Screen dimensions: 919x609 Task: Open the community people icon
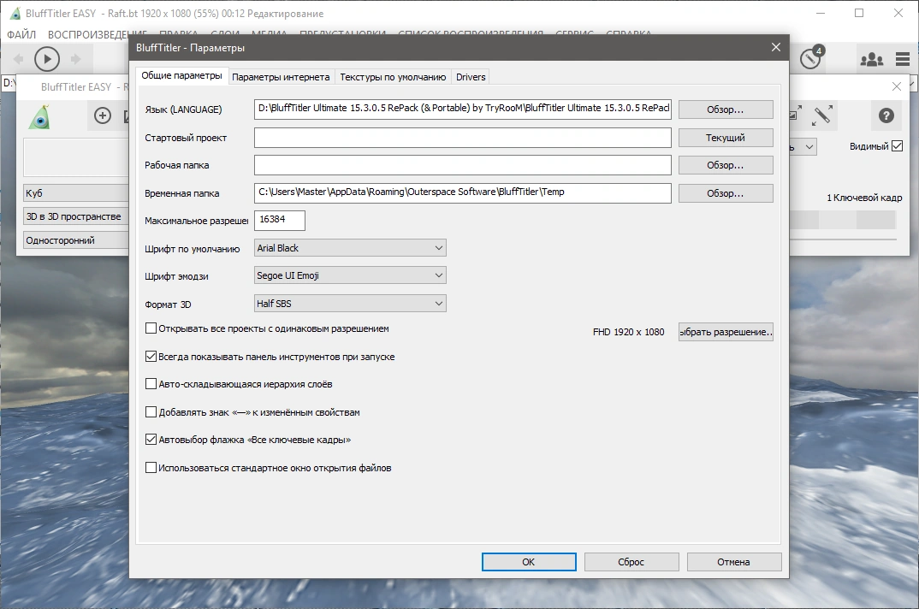pos(872,59)
